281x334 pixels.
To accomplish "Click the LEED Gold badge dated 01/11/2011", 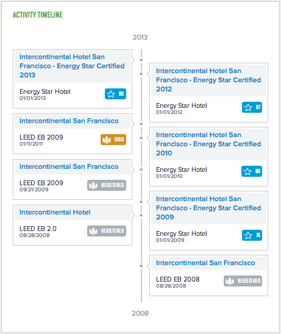I will pos(113,140).
